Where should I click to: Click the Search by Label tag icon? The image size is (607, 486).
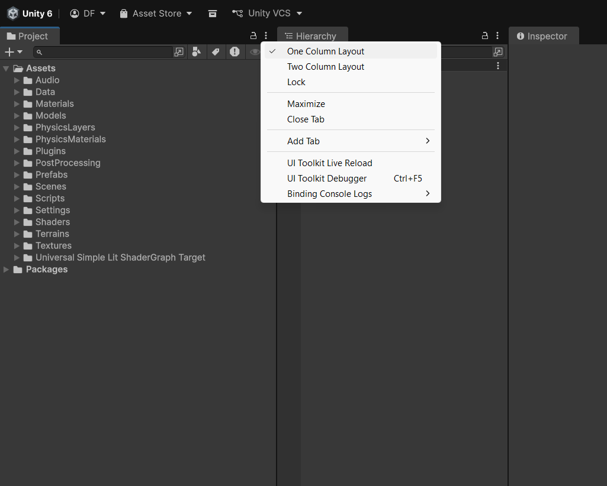216,52
